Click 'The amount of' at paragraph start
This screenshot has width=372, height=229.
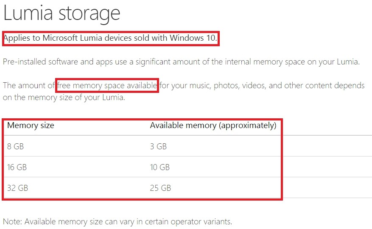[x=29, y=85]
